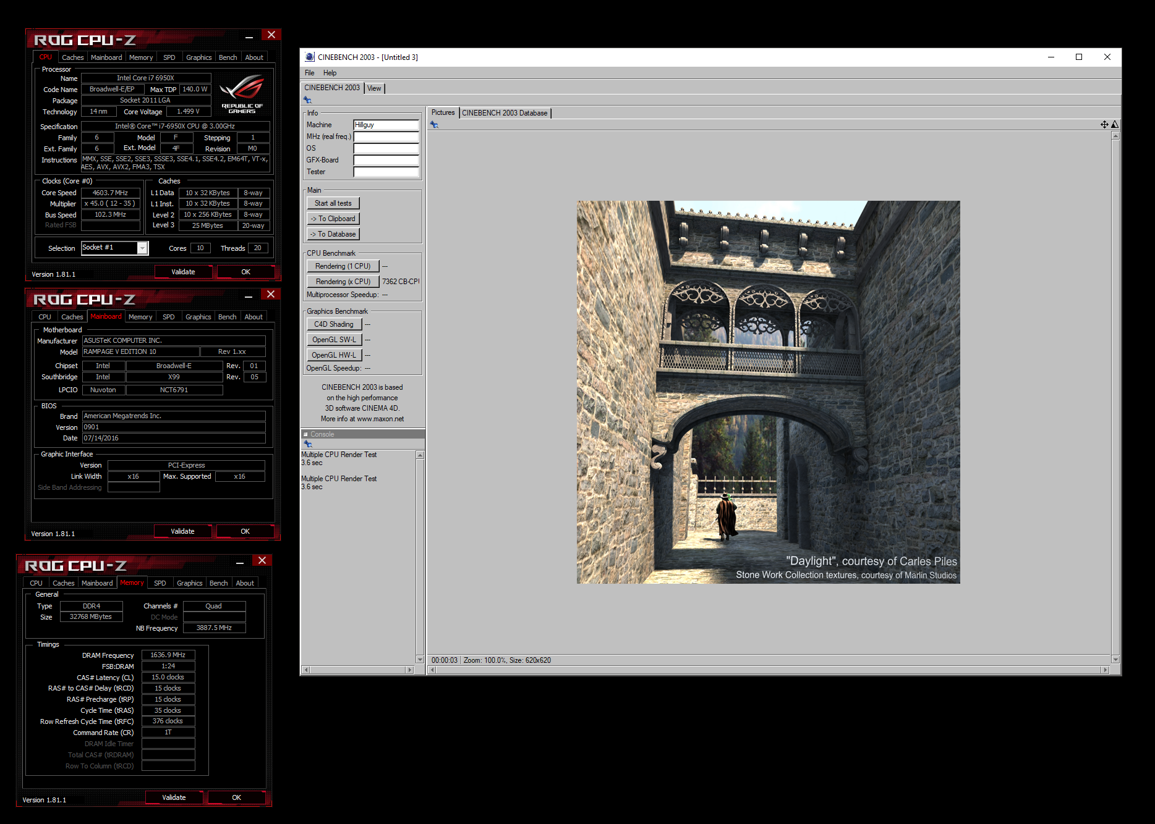Click OK in CPU-Z Mainboard window
Viewport: 1155px width, 824px height.
[x=245, y=531]
